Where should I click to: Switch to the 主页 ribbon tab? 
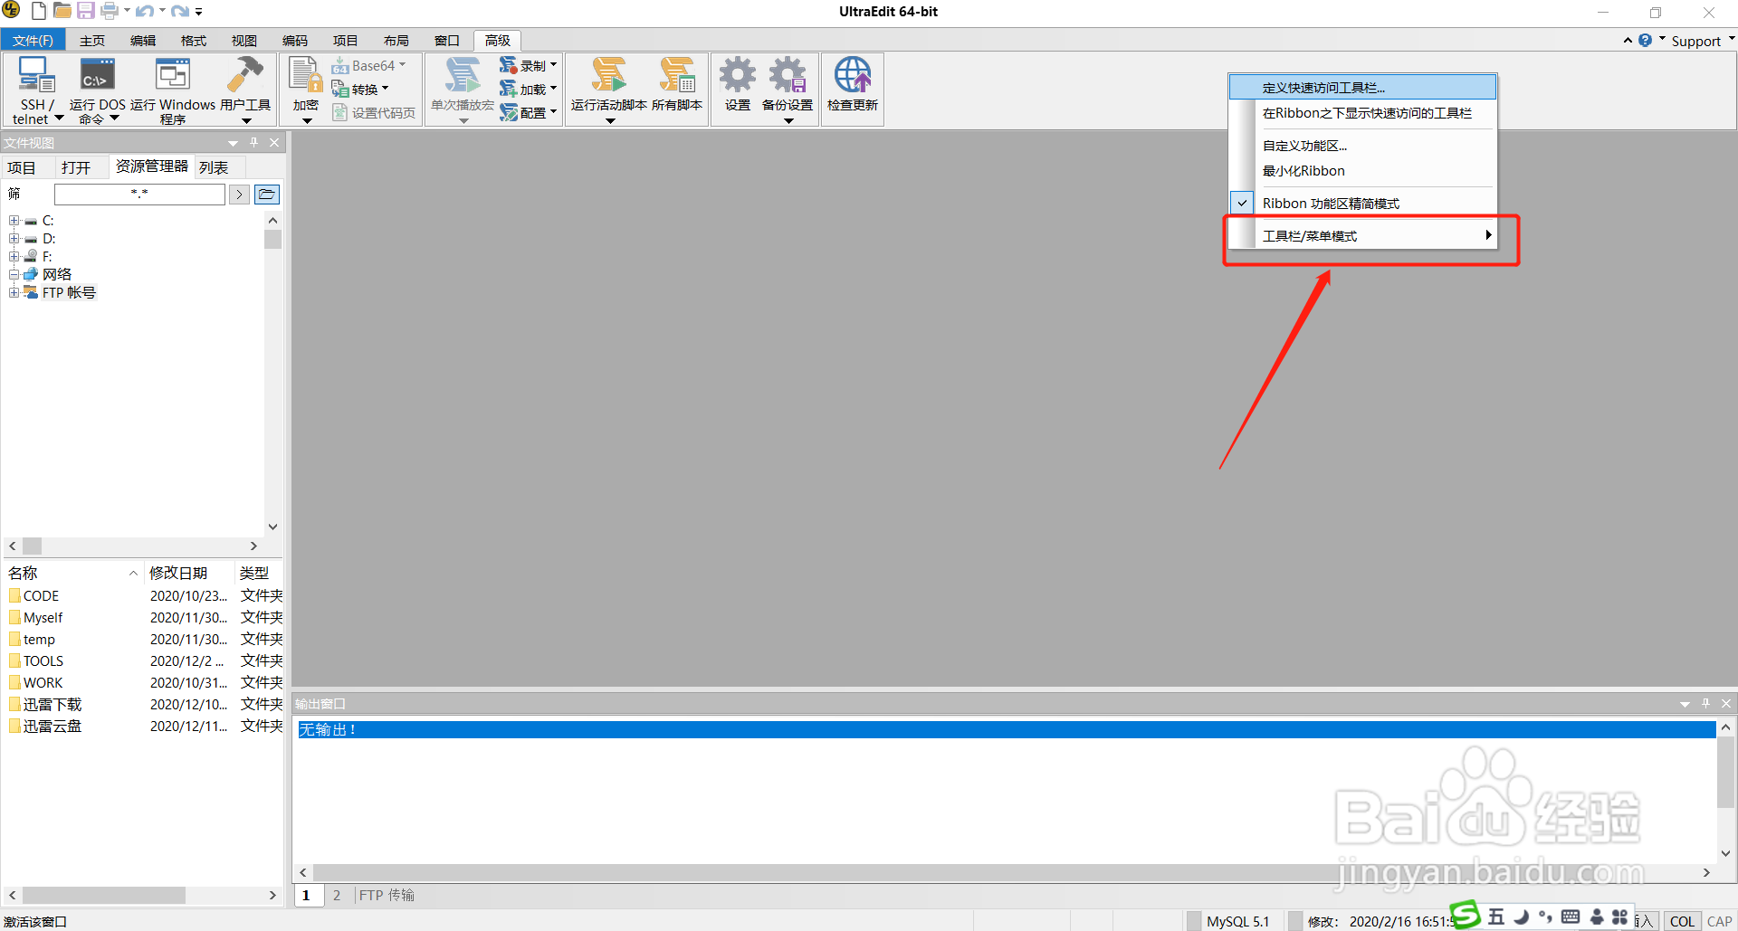(92, 41)
